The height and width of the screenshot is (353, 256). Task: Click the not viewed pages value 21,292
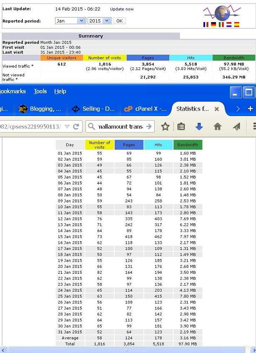coord(148,77)
